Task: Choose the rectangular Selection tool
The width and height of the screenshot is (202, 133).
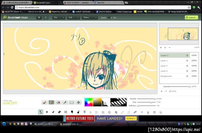Action: click(72, 102)
